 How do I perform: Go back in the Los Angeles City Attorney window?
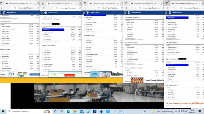pyautogui.click(x=127, y=8)
